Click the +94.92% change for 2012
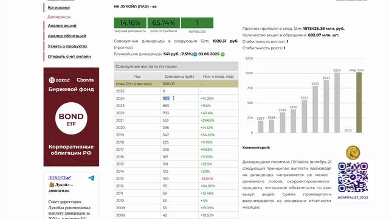 pos(208,186)
